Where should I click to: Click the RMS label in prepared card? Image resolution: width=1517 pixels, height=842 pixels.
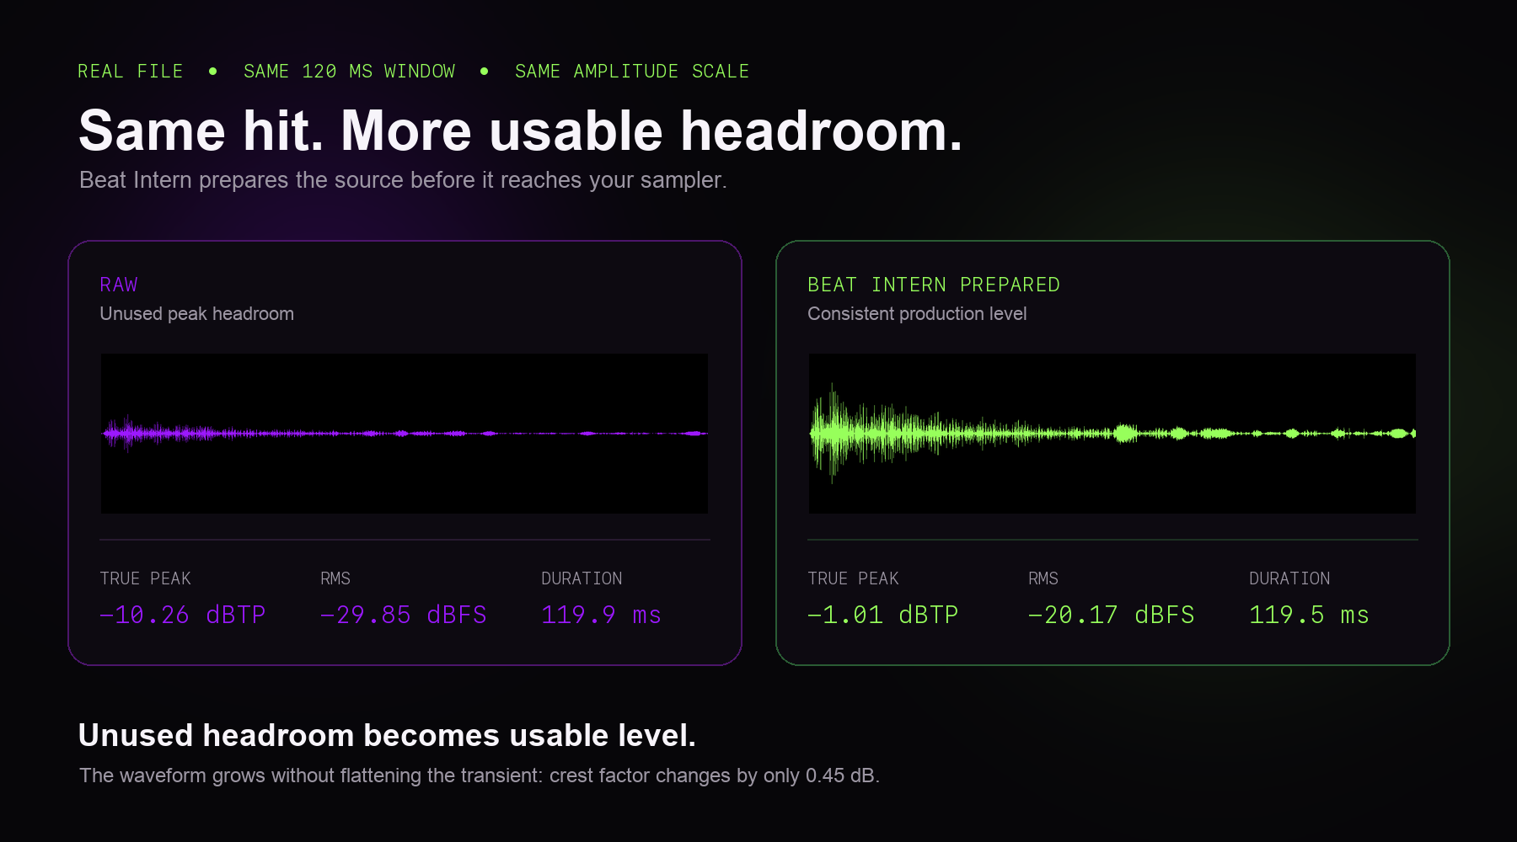coord(1043,578)
